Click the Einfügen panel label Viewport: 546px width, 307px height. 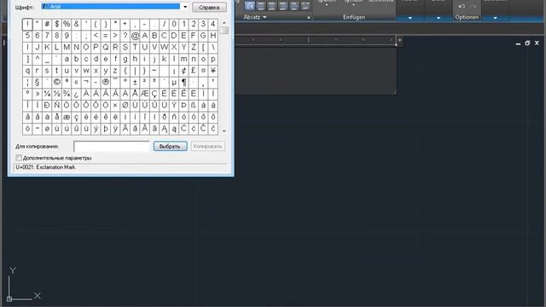click(x=354, y=17)
